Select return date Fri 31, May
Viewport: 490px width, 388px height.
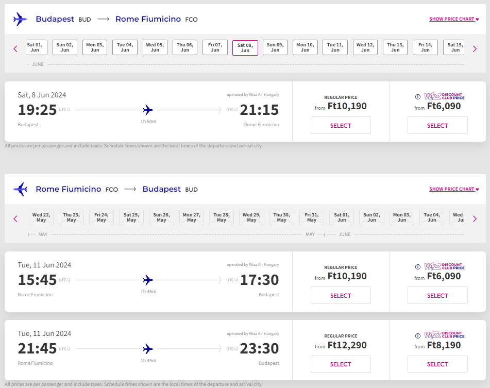312,217
